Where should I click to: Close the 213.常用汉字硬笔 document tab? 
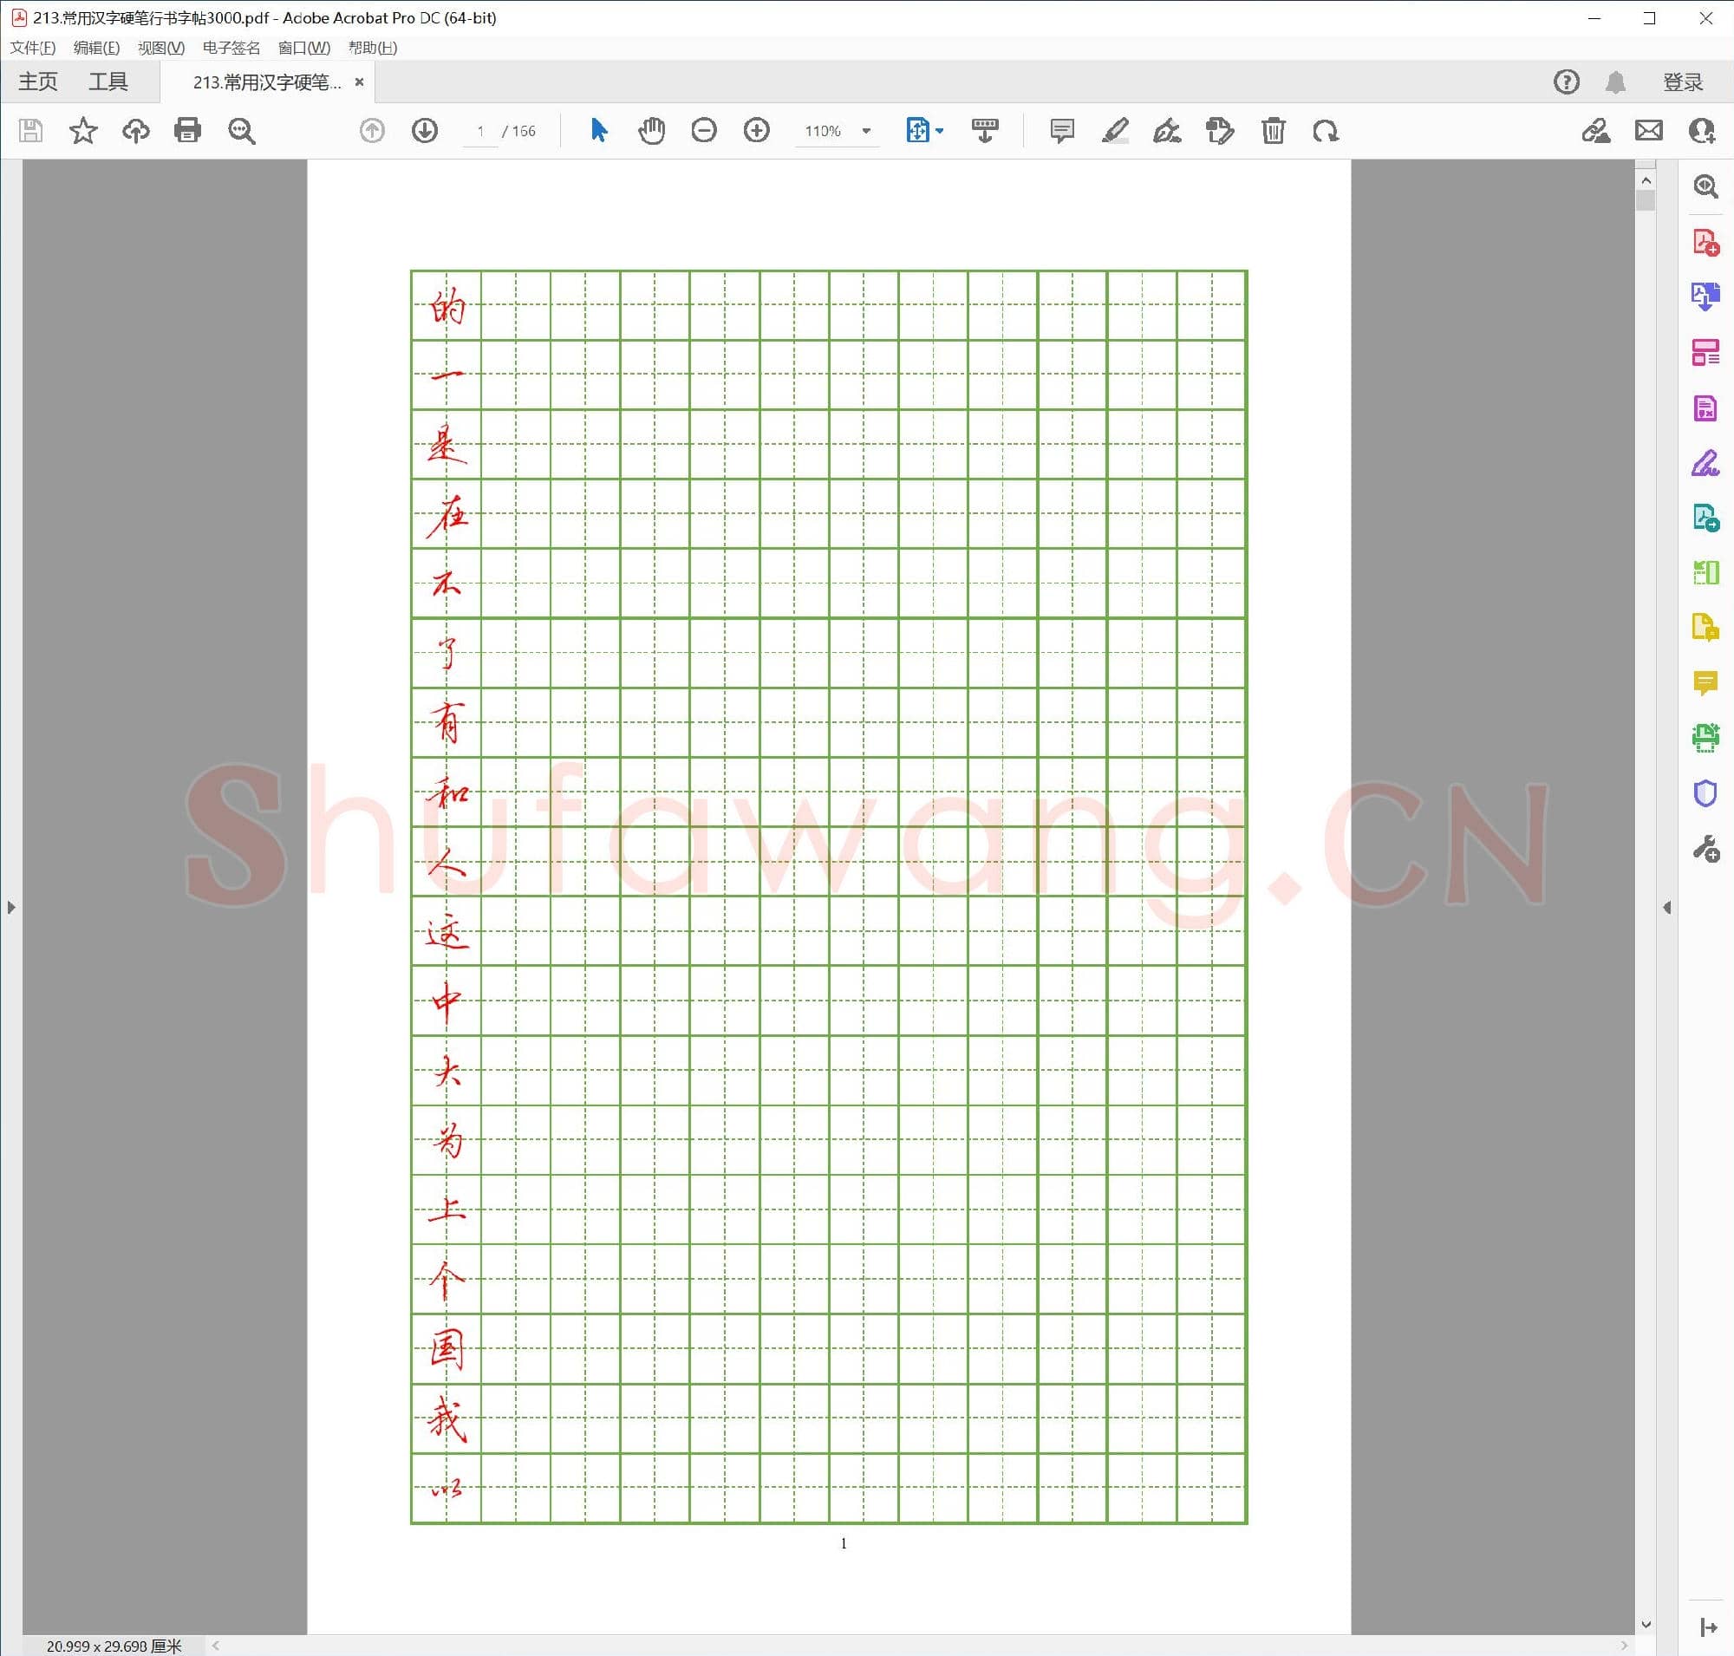click(x=359, y=82)
